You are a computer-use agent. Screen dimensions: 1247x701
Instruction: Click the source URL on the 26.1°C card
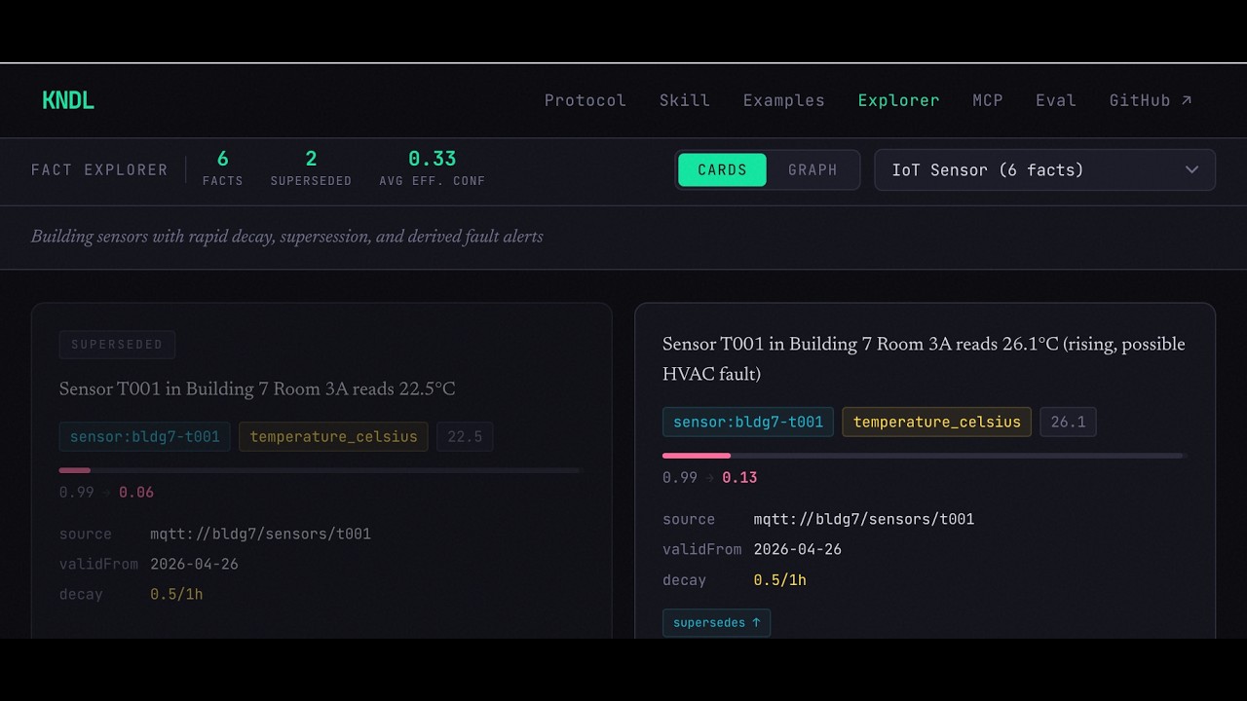[x=864, y=520]
